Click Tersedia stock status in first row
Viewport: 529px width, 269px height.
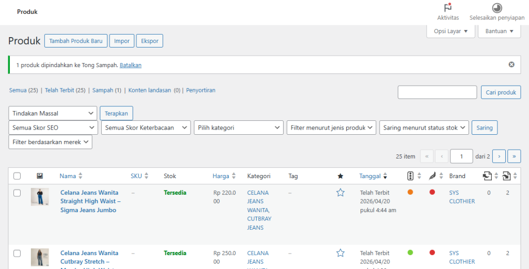click(175, 193)
